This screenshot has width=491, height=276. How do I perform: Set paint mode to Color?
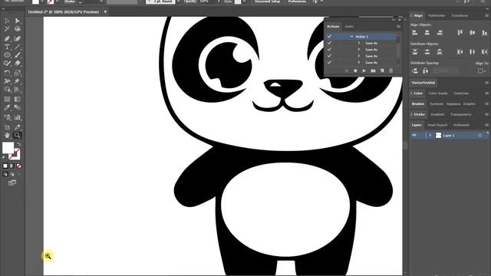coord(5,166)
